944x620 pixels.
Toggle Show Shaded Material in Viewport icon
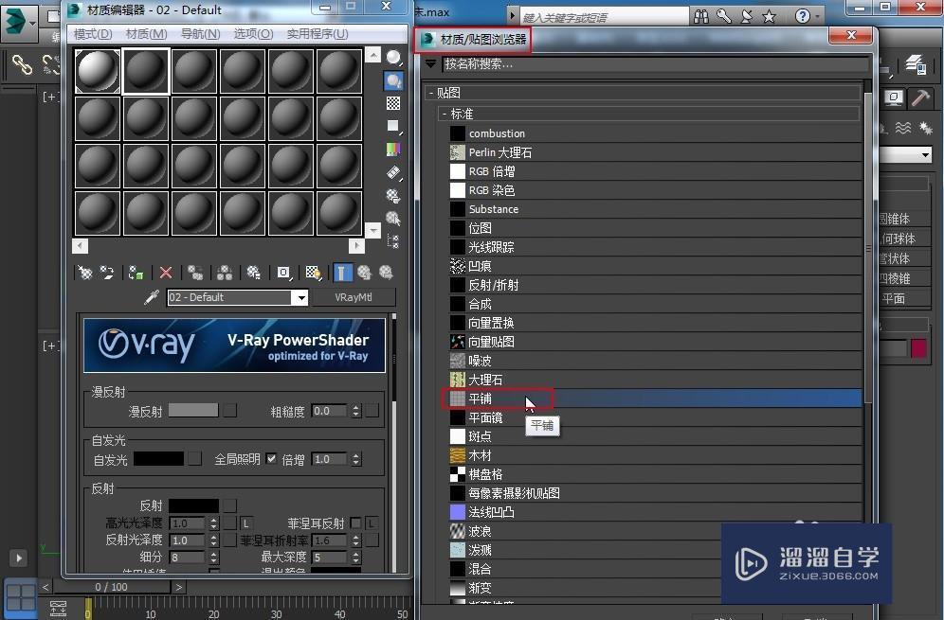point(313,273)
